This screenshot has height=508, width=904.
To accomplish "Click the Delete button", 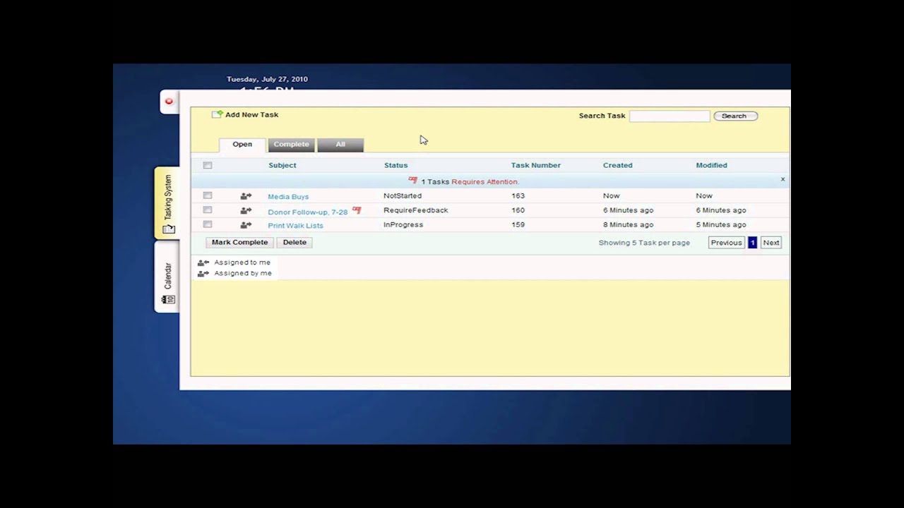I will (295, 242).
